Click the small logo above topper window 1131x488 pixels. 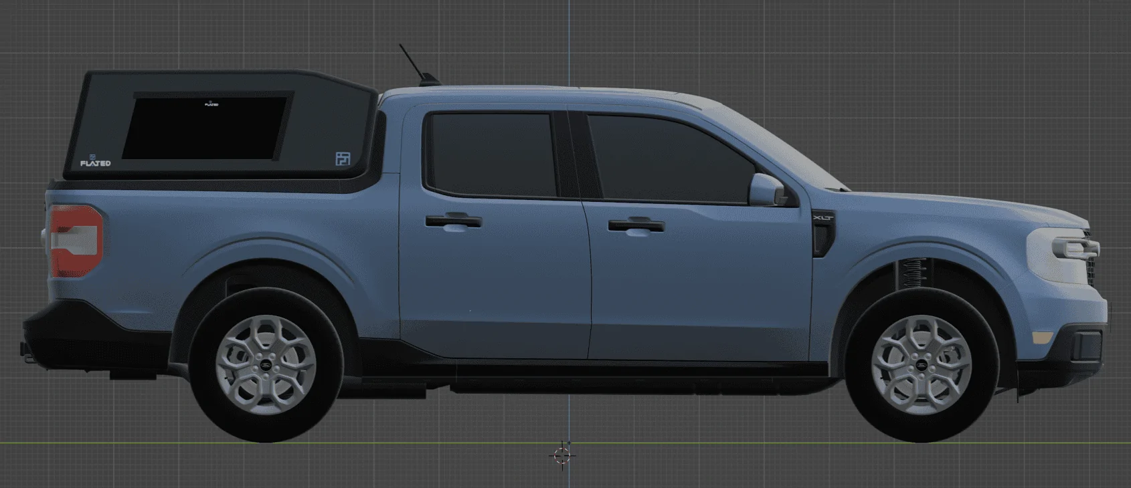coord(211,104)
